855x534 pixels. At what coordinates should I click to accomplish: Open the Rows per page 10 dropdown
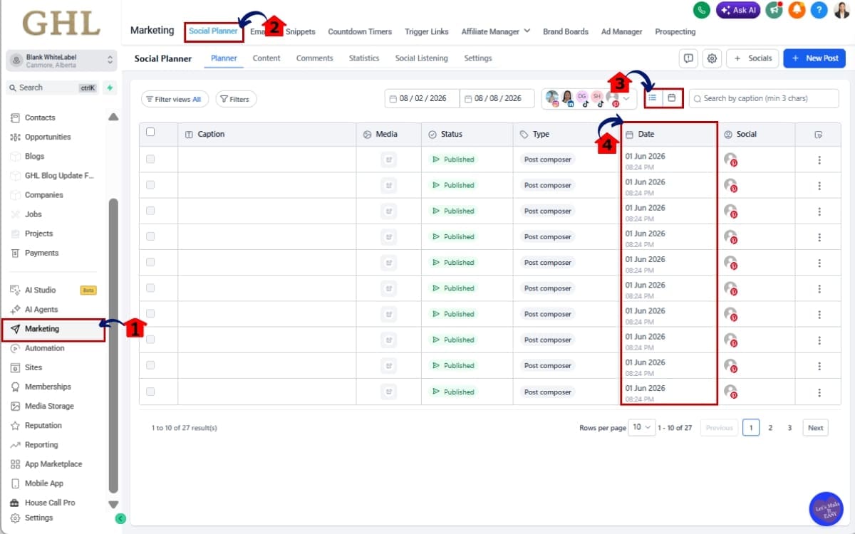coord(643,427)
